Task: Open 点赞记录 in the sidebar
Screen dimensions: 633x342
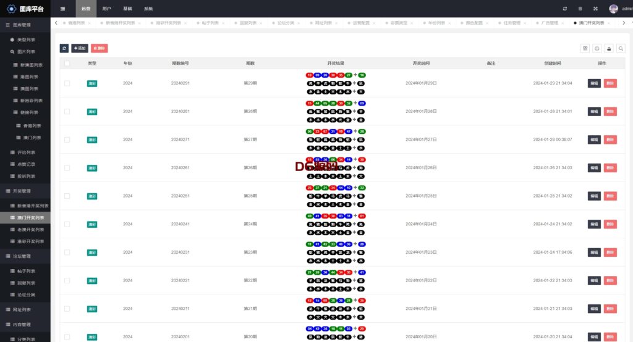Action: click(x=26, y=164)
